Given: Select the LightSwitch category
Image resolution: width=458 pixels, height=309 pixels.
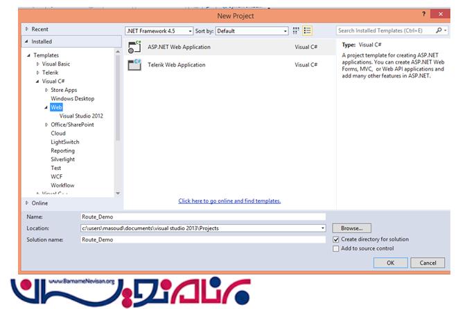Looking at the screenshot, I should click(65, 142).
